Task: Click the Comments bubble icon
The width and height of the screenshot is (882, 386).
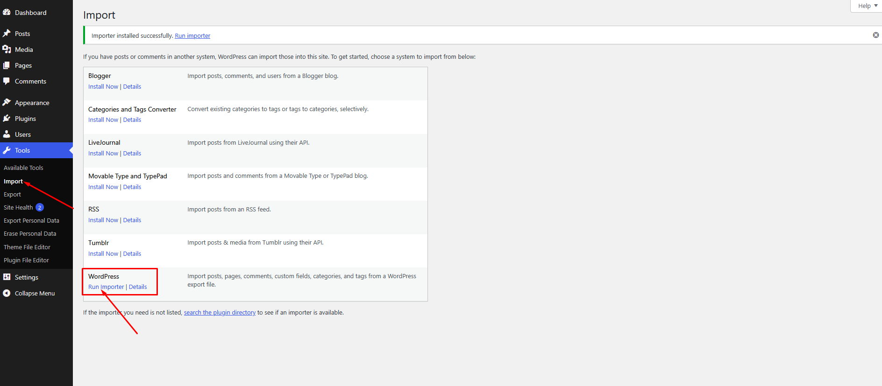Action: (7, 81)
